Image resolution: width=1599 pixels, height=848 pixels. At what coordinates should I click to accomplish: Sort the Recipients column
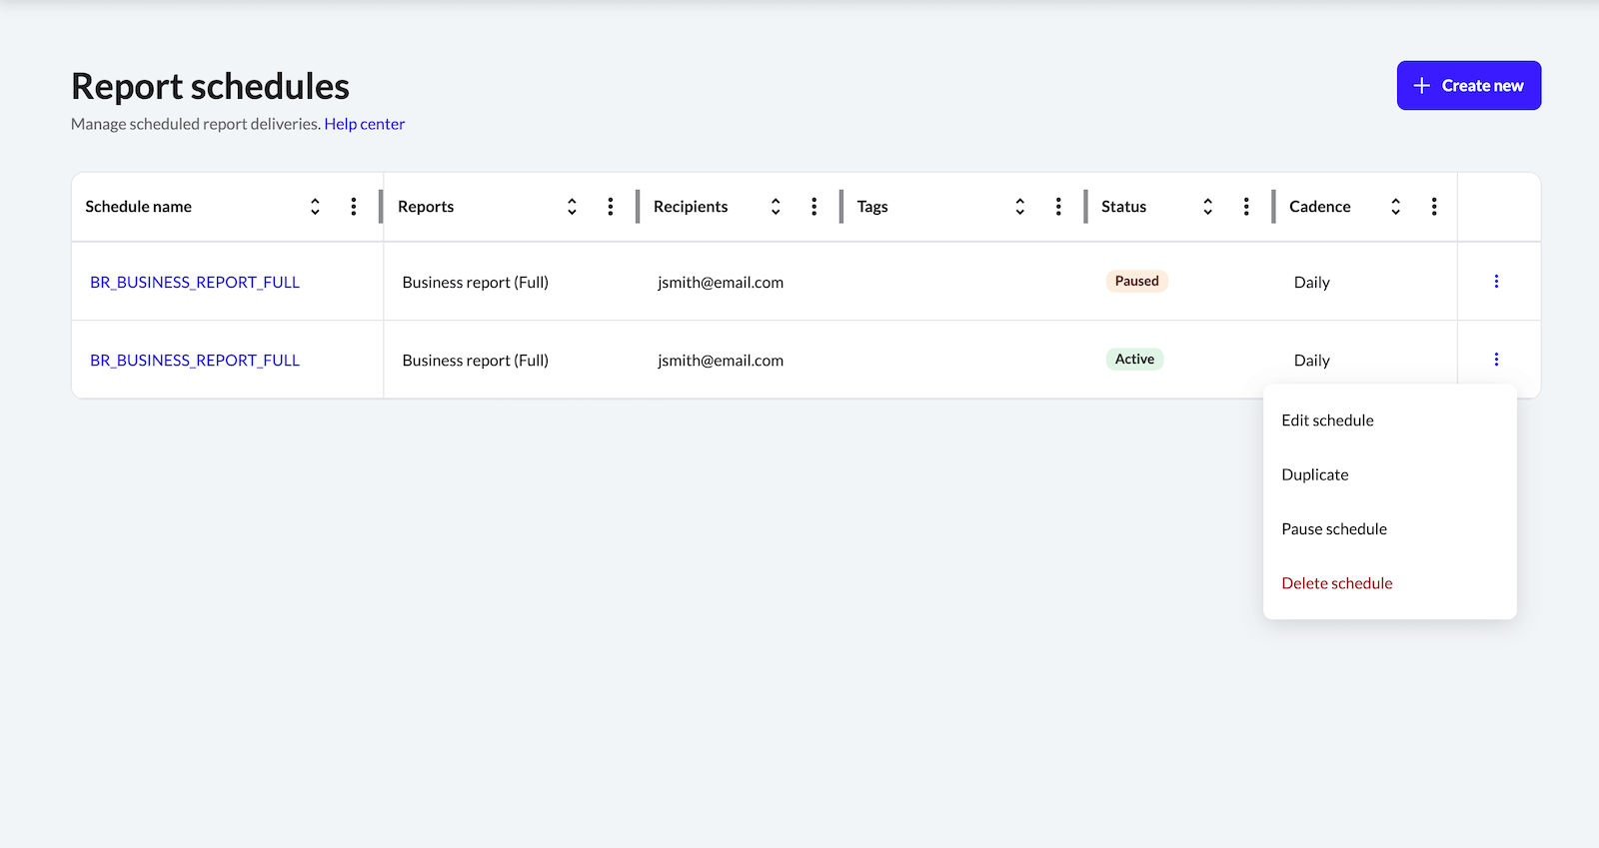pos(776,207)
